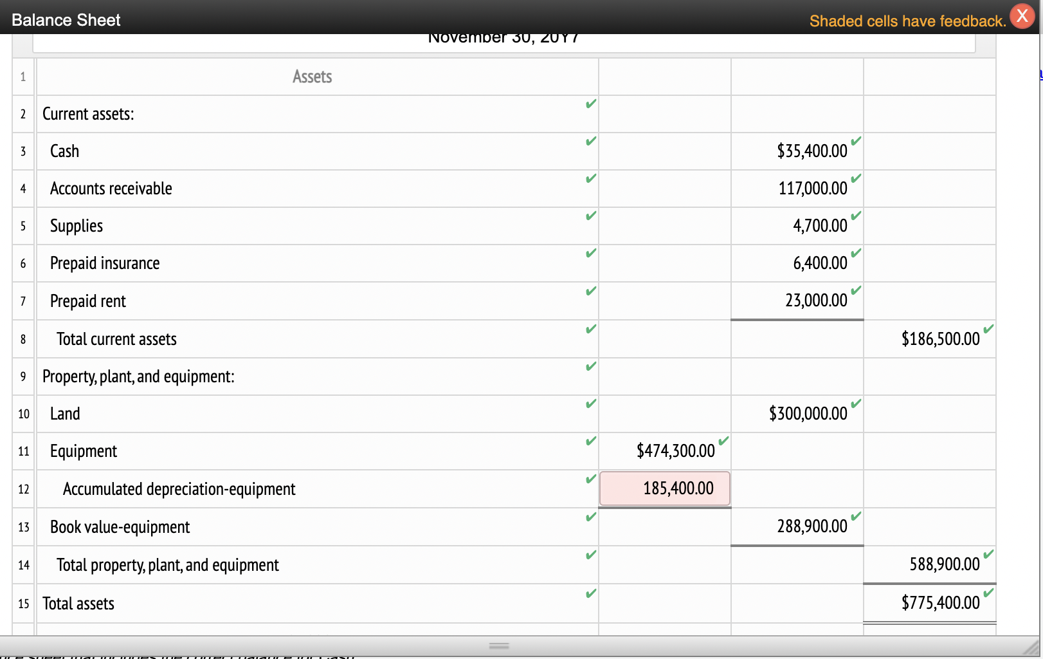The width and height of the screenshot is (1043, 659).
Task: Click the shaded Accumulated depreciation amount 185,400.00
Action: click(665, 488)
